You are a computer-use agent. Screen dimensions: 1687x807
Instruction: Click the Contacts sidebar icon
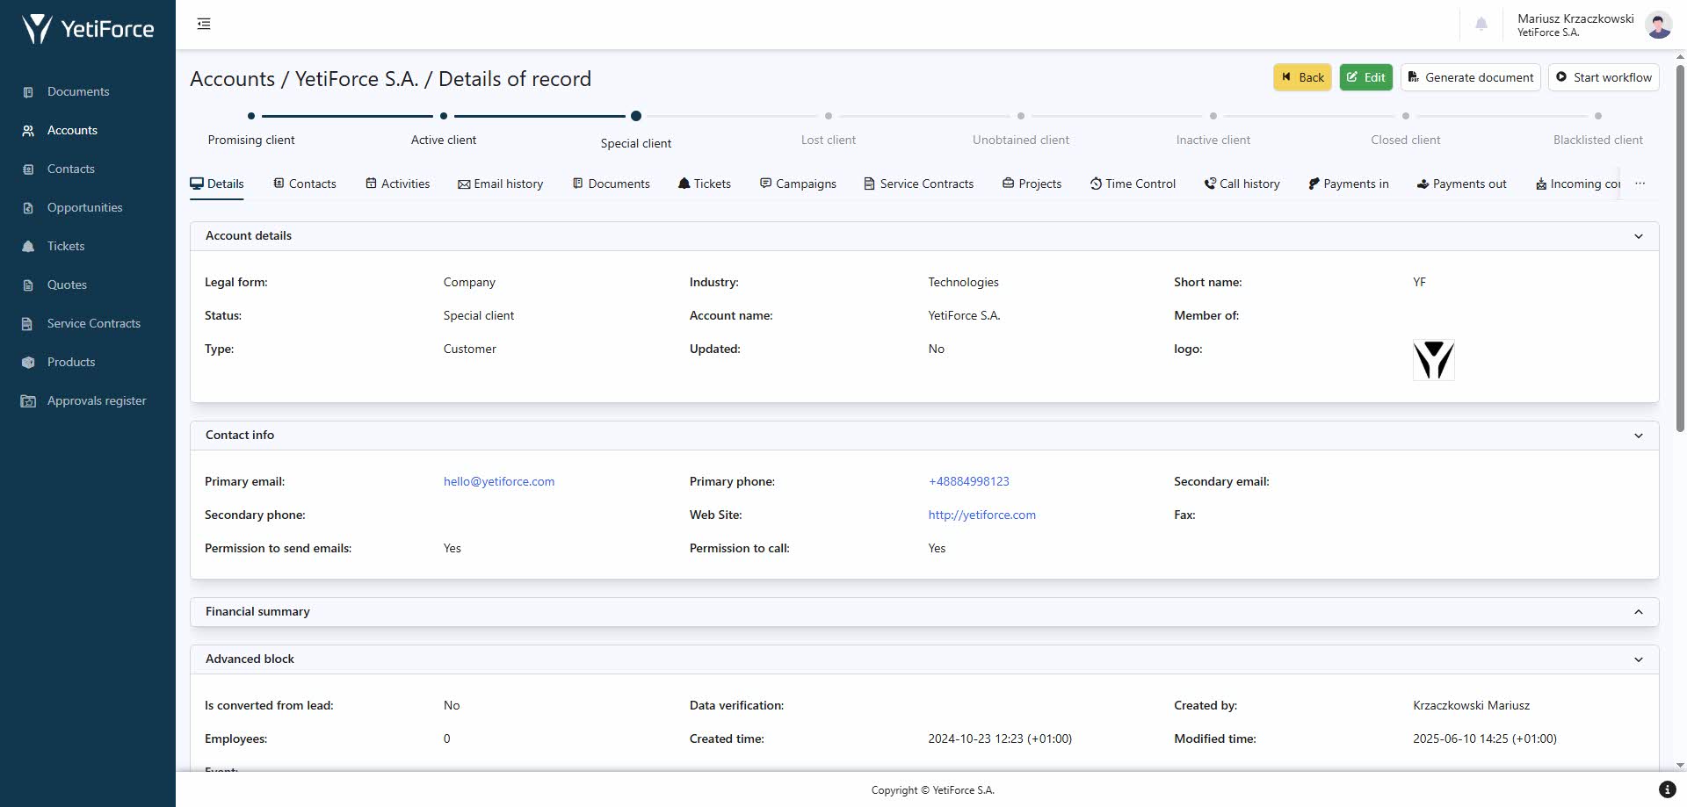[28, 169]
